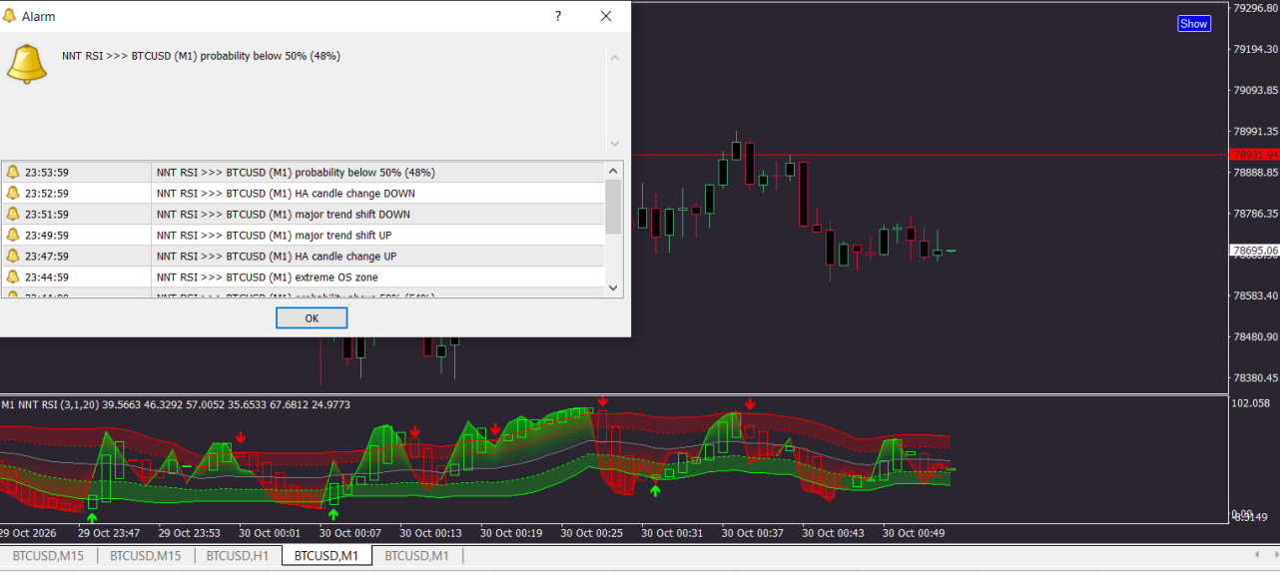Image resolution: width=1280 pixels, height=572 pixels.
Task: Click time cell 23:53:59 in alert list
Action: [x=47, y=172]
